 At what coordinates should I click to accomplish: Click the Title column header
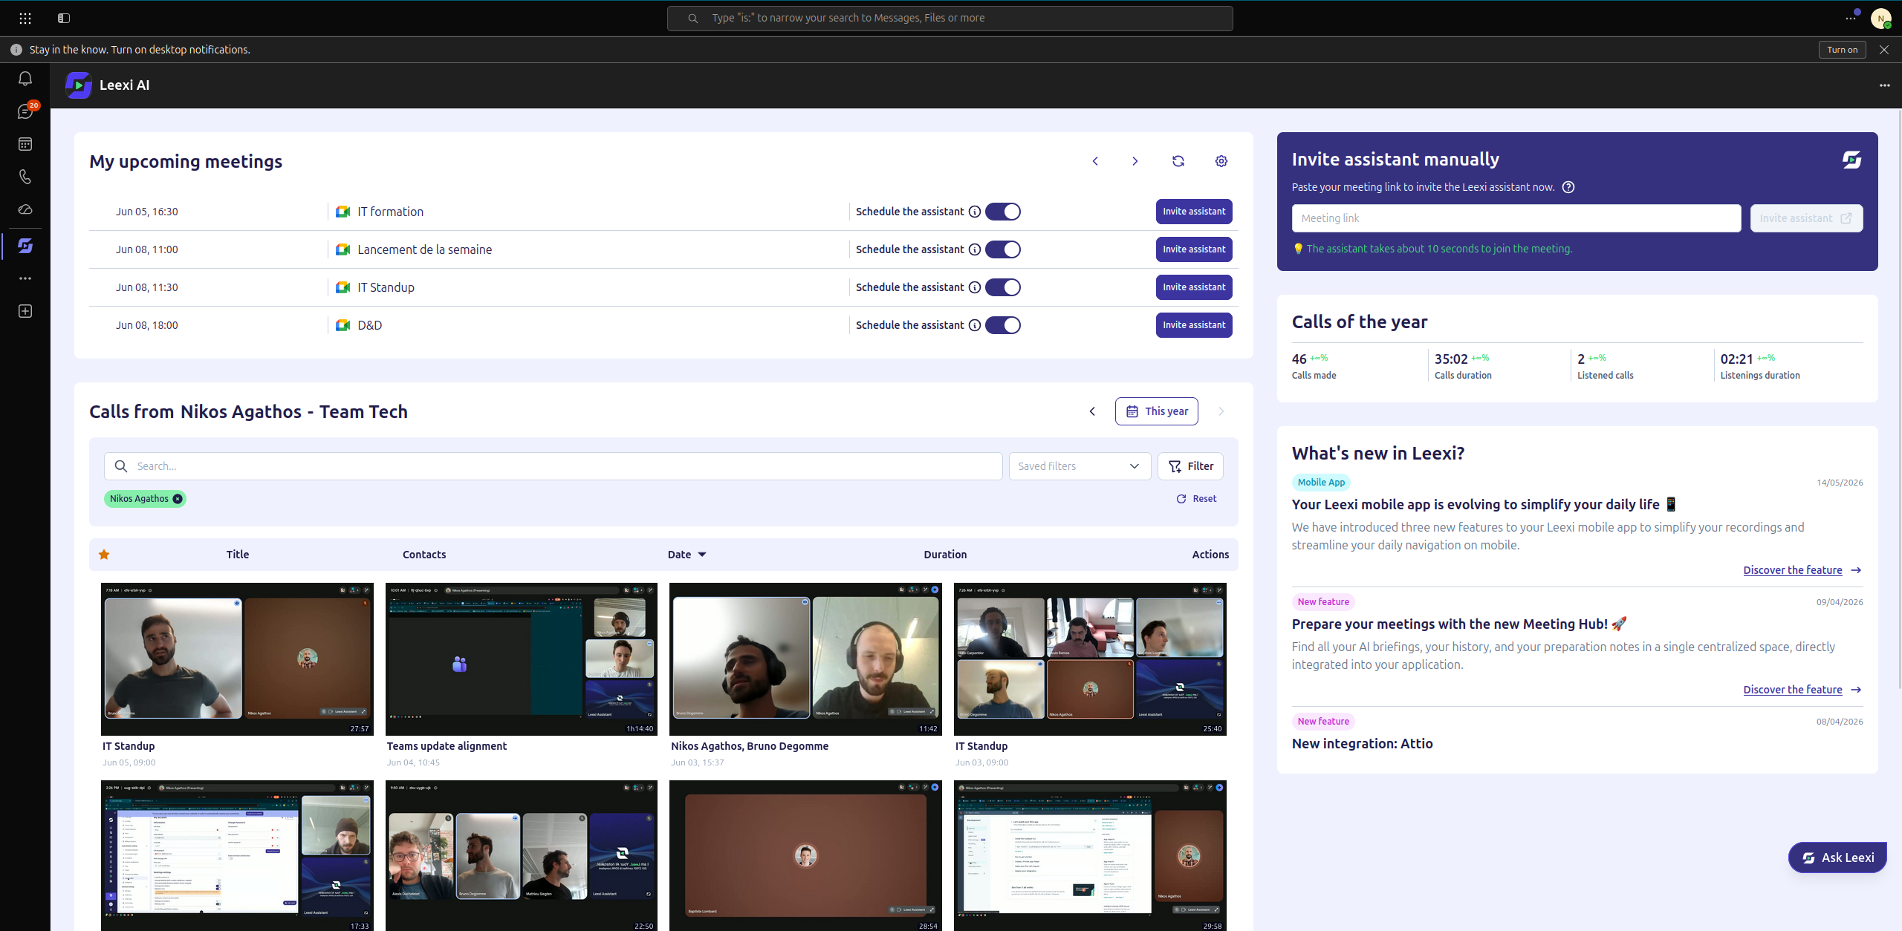pos(238,555)
